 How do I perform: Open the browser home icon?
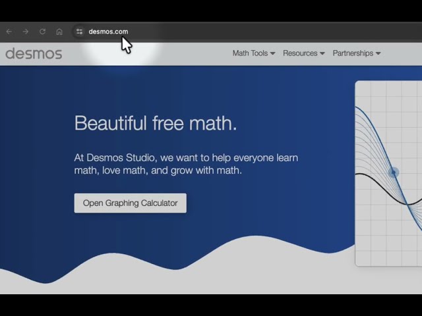(59, 32)
